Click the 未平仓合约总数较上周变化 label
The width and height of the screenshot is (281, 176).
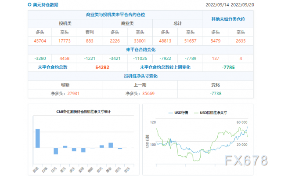(165, 67)
